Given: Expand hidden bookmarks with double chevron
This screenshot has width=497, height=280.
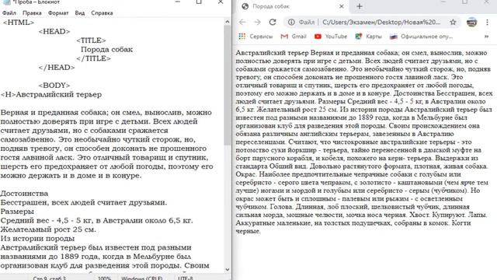Looking at the screenshot, I should (486, 37).
